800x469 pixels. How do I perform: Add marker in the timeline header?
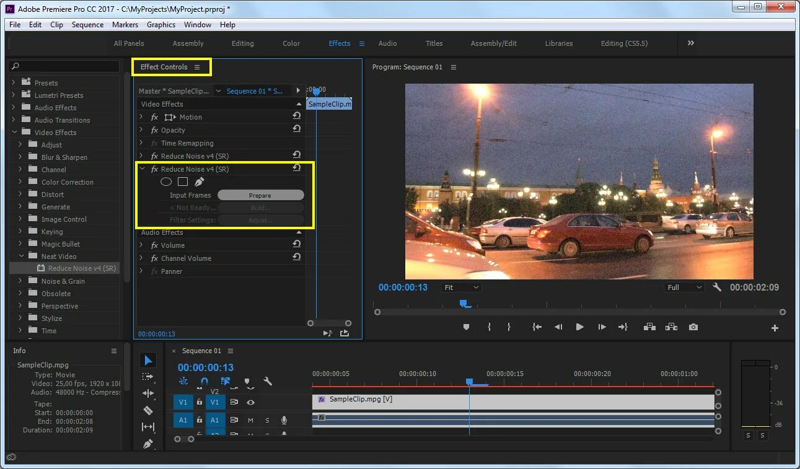(x=247, y=382)
